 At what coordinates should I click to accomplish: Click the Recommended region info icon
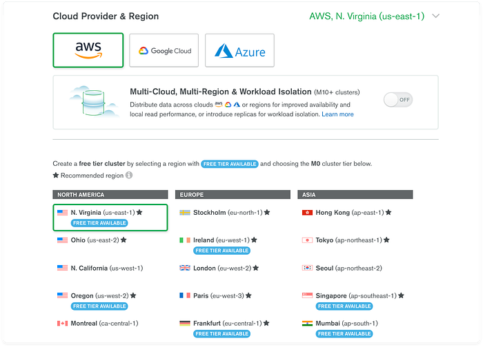tap(129, 175)
